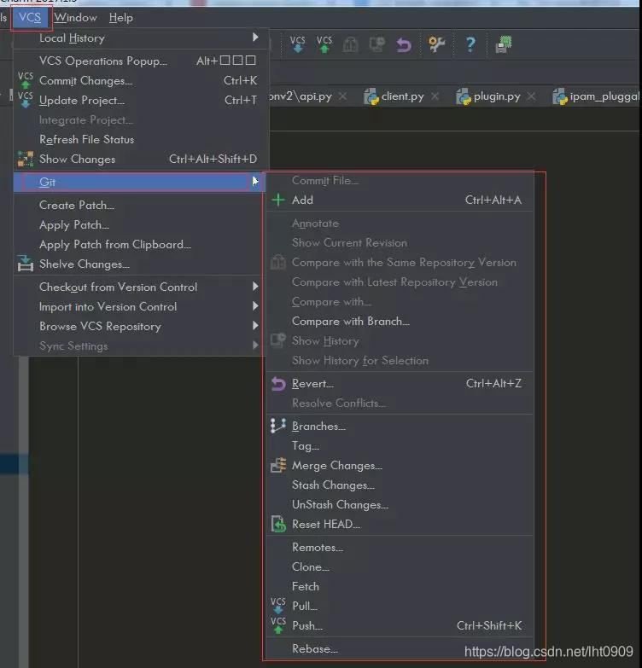Select Shelve Changes menu item
This screenshot has height=668, width=642.
point(138,264)
